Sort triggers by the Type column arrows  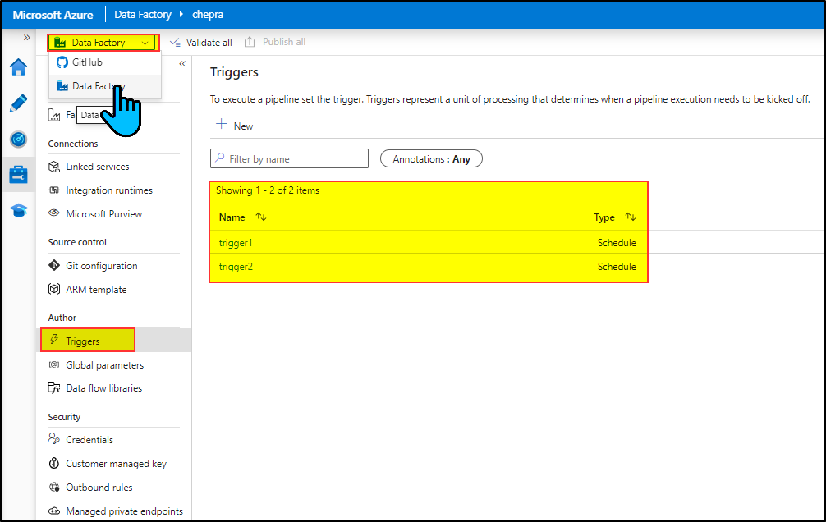[631, 217]
